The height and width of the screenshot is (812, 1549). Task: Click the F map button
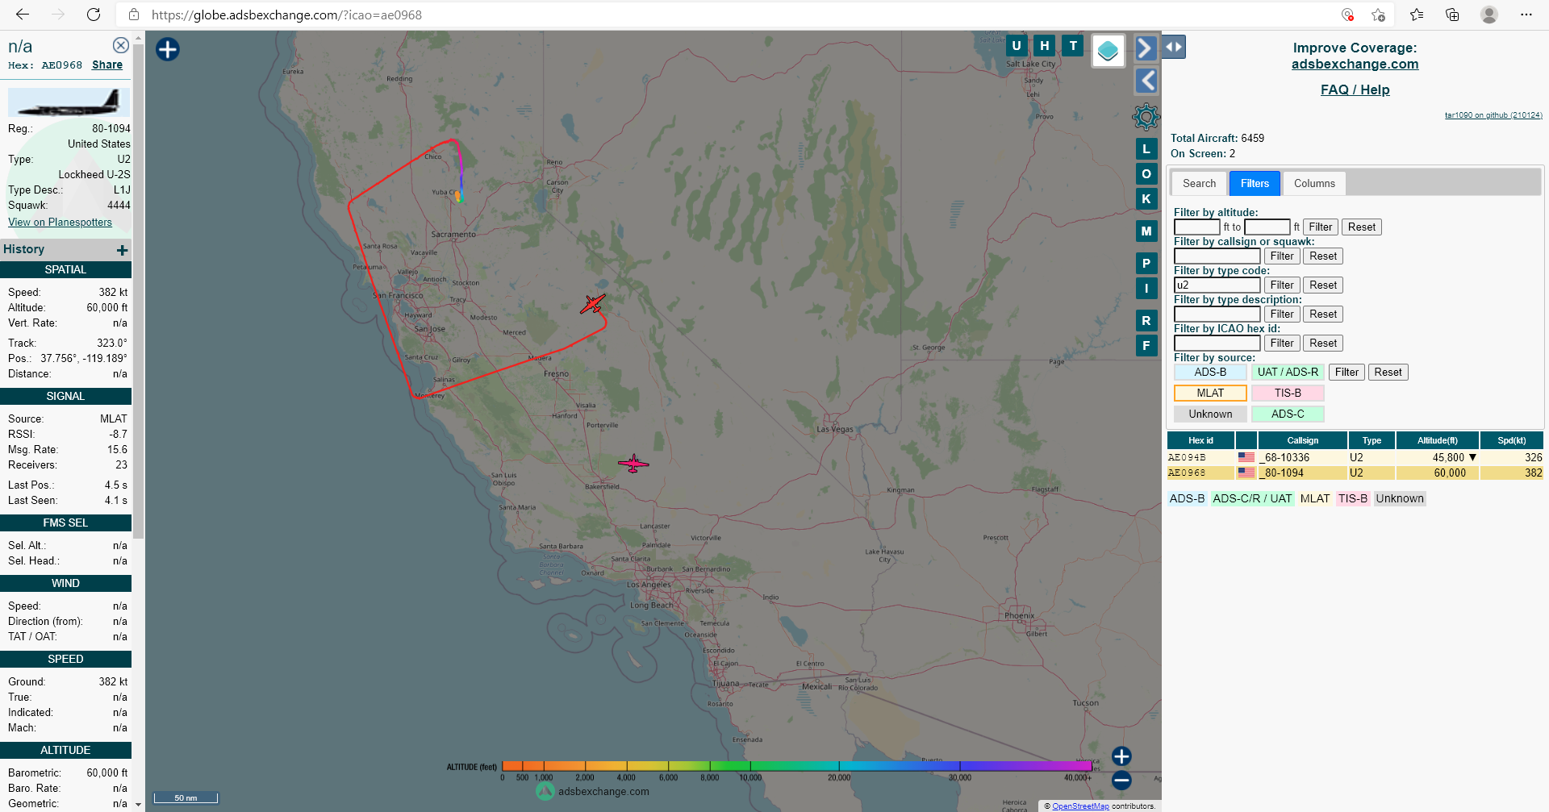[1146, 346]
